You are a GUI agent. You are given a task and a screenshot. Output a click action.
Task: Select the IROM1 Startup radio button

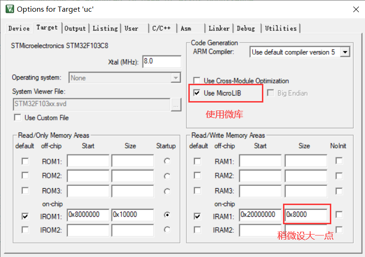[x=167, y=215]
